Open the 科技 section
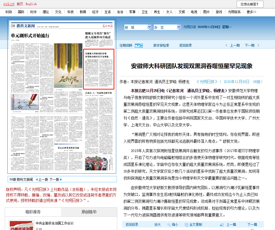Viewport: 275px width, 230px height. pos(70,12)
